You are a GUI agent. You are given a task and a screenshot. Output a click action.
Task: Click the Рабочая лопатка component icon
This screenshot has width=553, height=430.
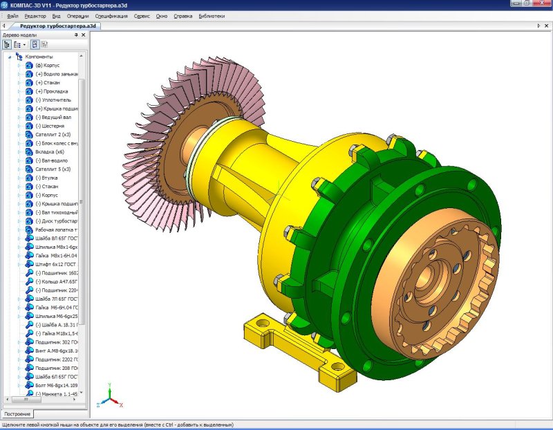click(x=29, y=230)
